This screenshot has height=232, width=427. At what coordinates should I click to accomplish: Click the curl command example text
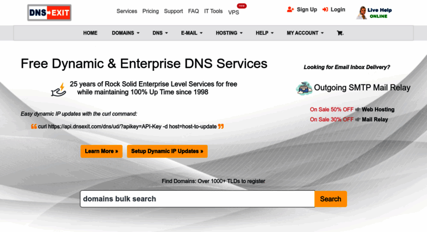coord(127,127)
